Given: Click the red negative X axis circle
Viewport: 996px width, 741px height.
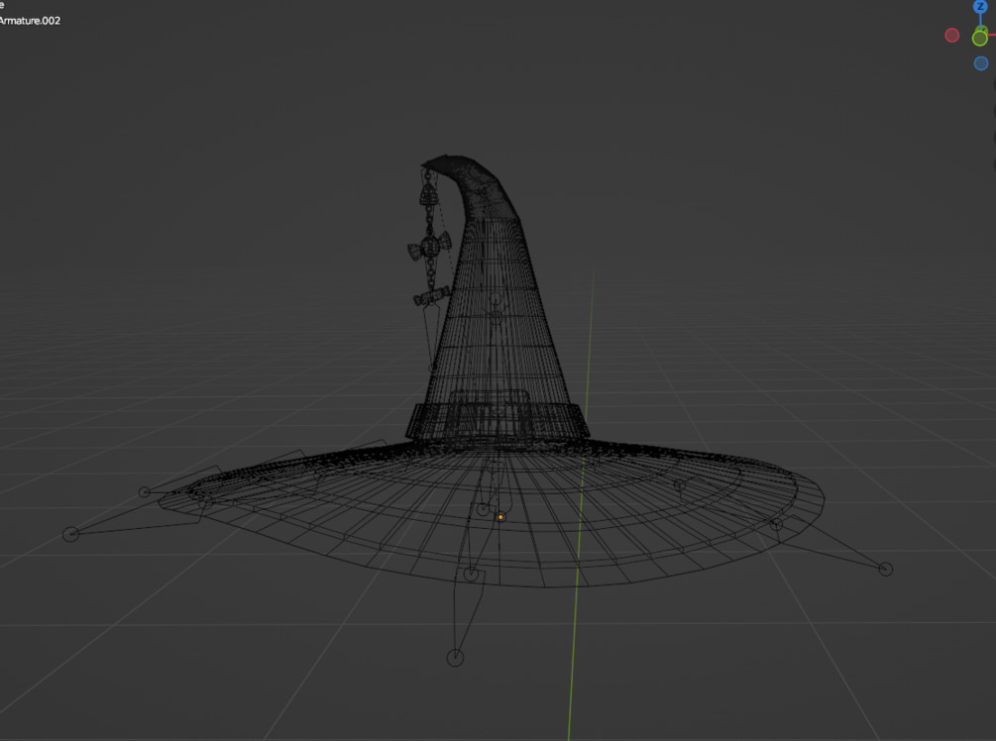Looking at the screenshot, I should point(951,36).
